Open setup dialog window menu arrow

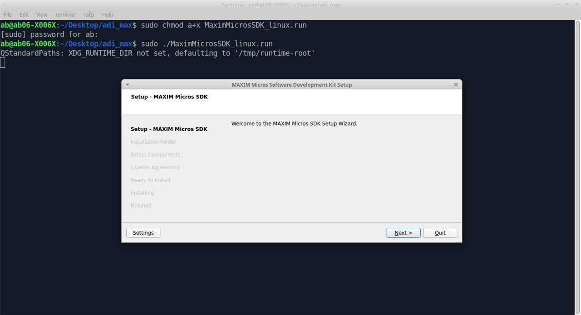tap(128, 84)
